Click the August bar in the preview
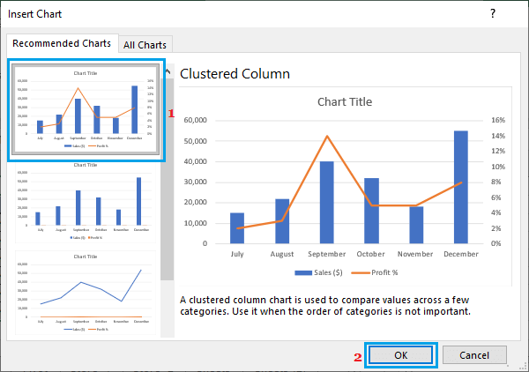The width and height of the screenshot is (529, 372). pos(282,220)
